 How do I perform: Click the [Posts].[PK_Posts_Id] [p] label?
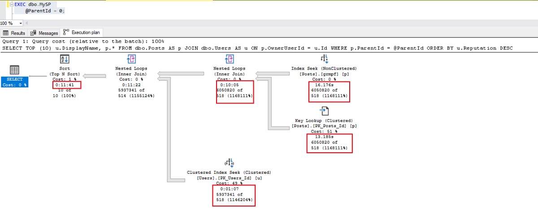[x=324, y=126]
